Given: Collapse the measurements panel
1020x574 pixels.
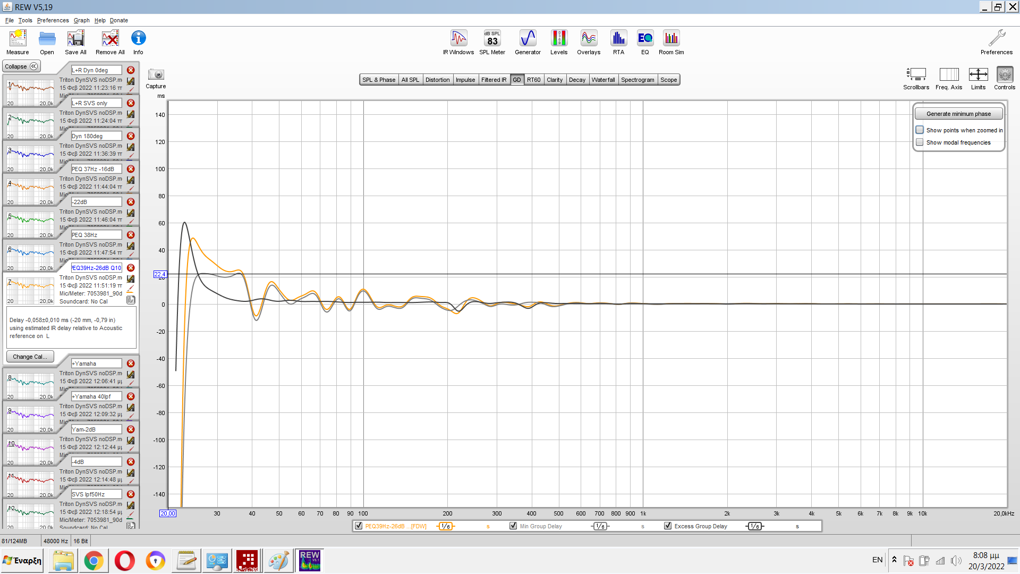Looking at the screenshot, I should [x=21, y=66].
